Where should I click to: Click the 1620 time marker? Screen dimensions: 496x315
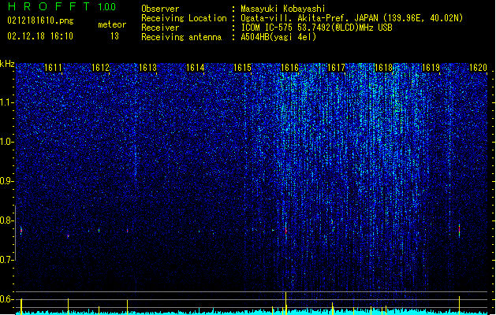click(x=478, y=68)
